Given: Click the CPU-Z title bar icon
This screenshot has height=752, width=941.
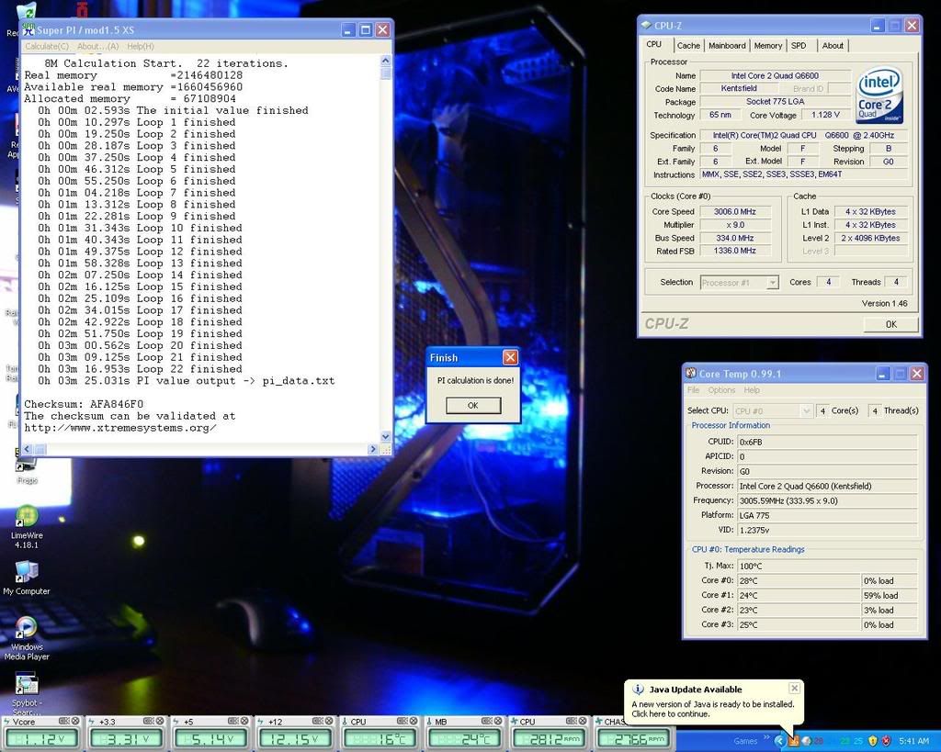Looking at the screenshot, I should 646,25.
